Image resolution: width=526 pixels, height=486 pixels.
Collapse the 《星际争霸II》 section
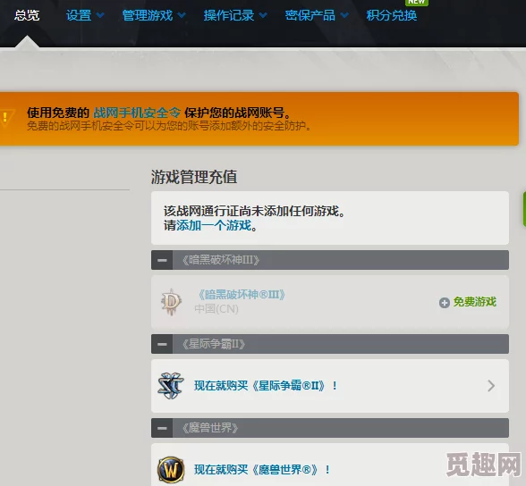(162, 344)
